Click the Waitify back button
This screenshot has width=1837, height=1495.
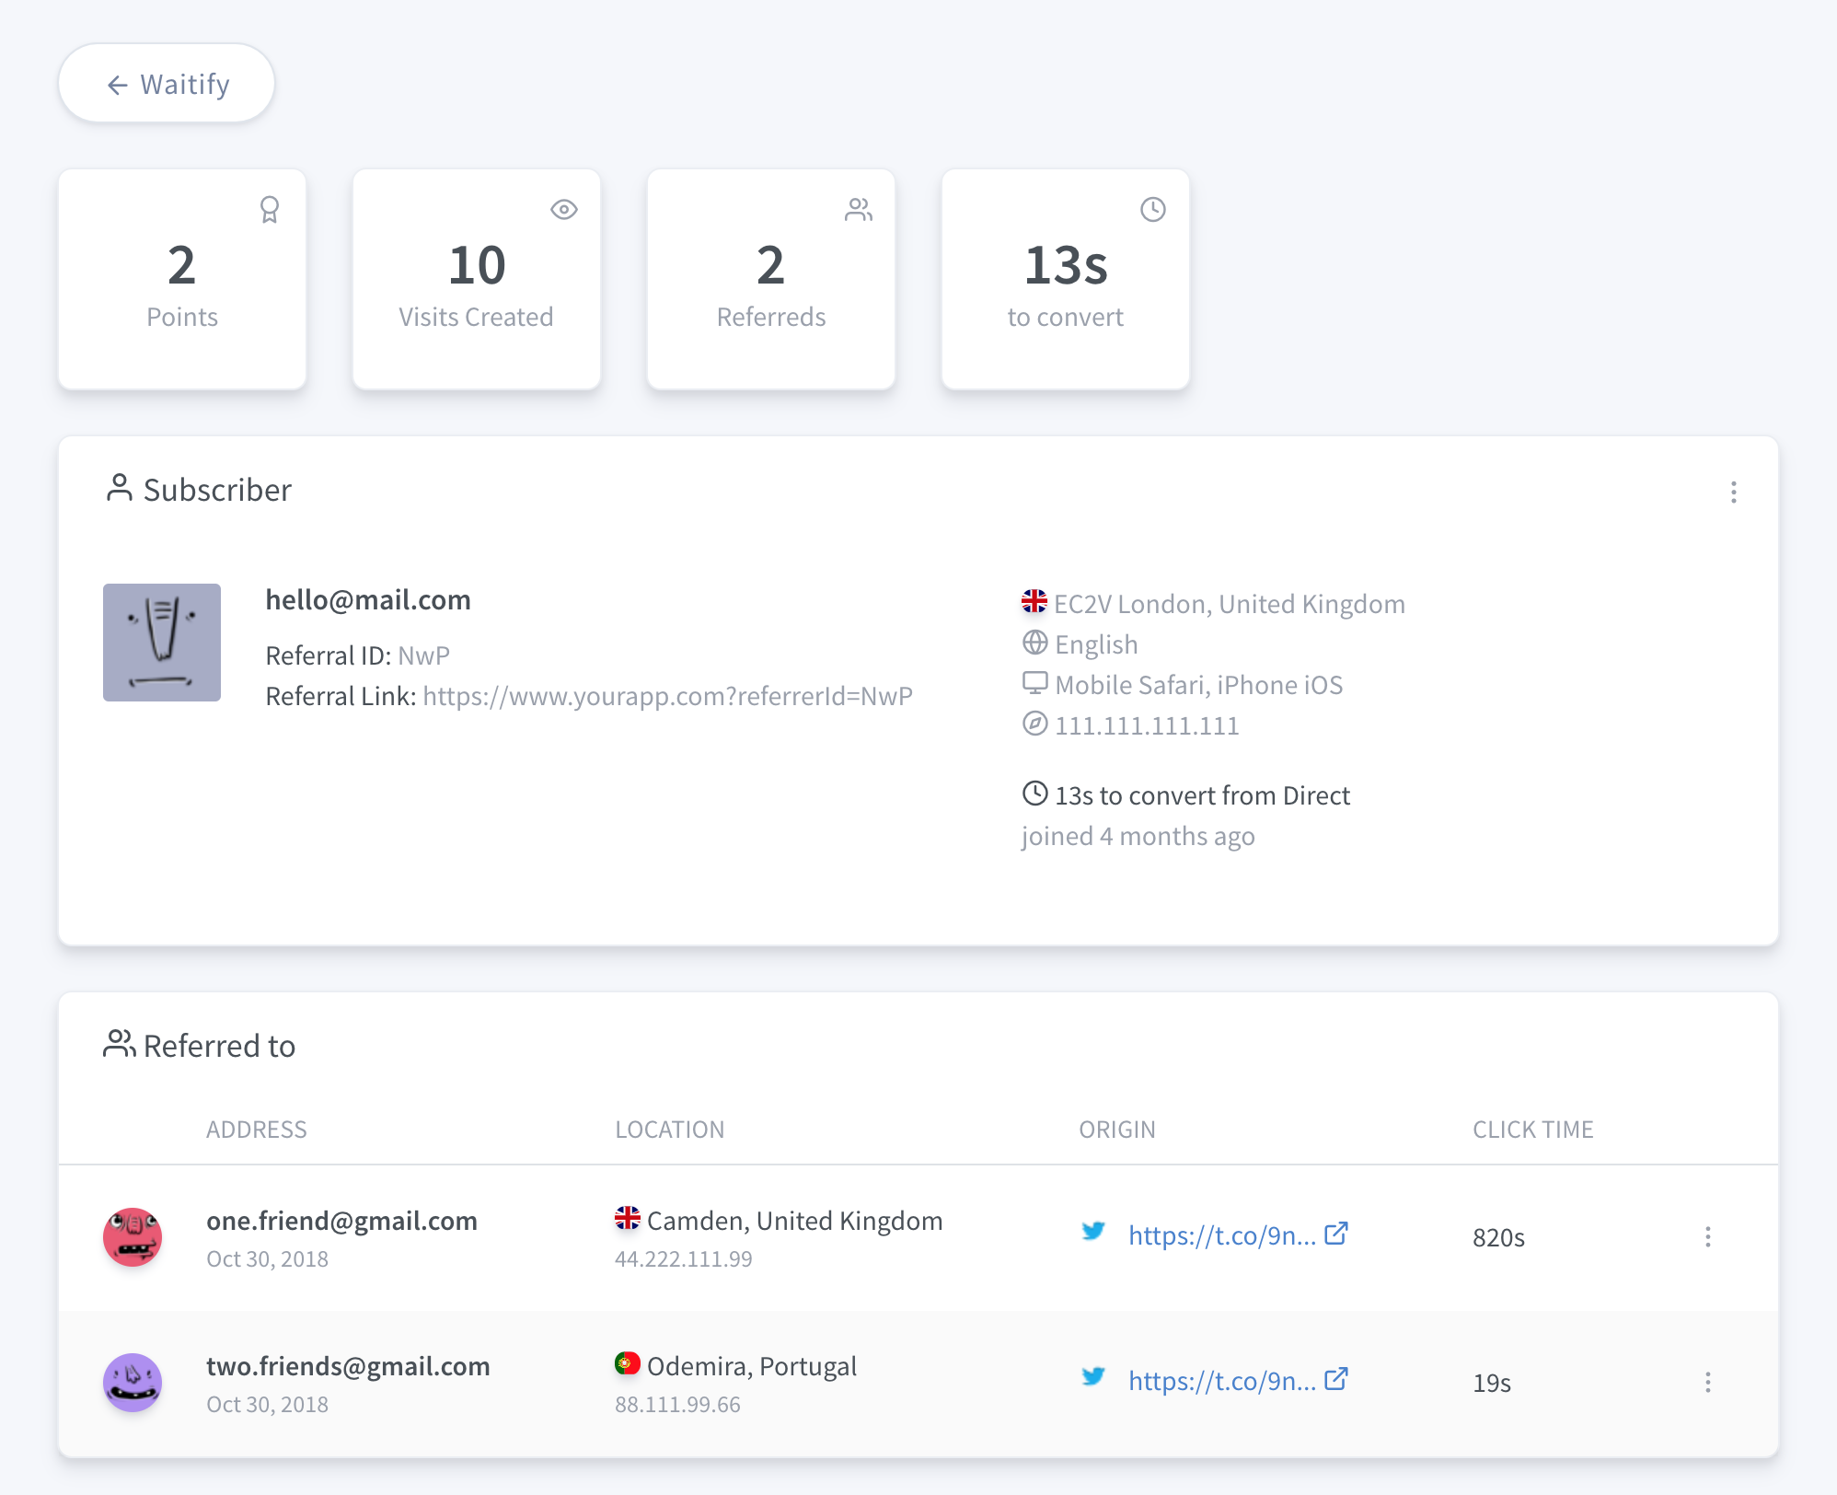pos(167,84)
